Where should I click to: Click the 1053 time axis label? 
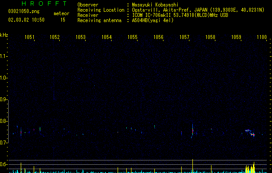click(81, 37)
